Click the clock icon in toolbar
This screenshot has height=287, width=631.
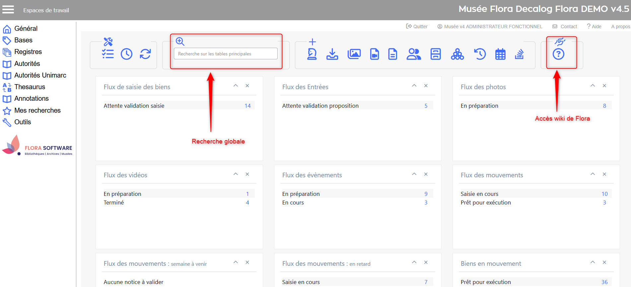click(126, 54)
